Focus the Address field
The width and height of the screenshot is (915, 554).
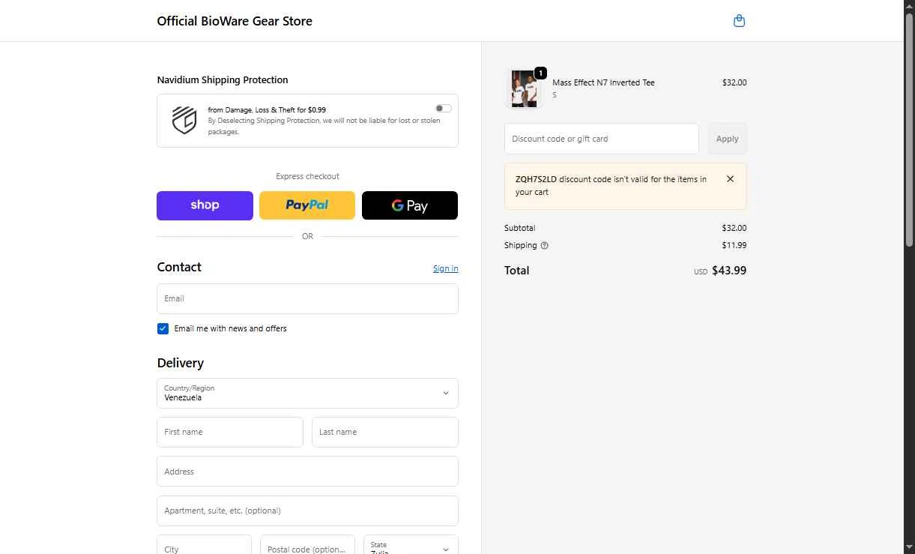click(x=307, y=472)
